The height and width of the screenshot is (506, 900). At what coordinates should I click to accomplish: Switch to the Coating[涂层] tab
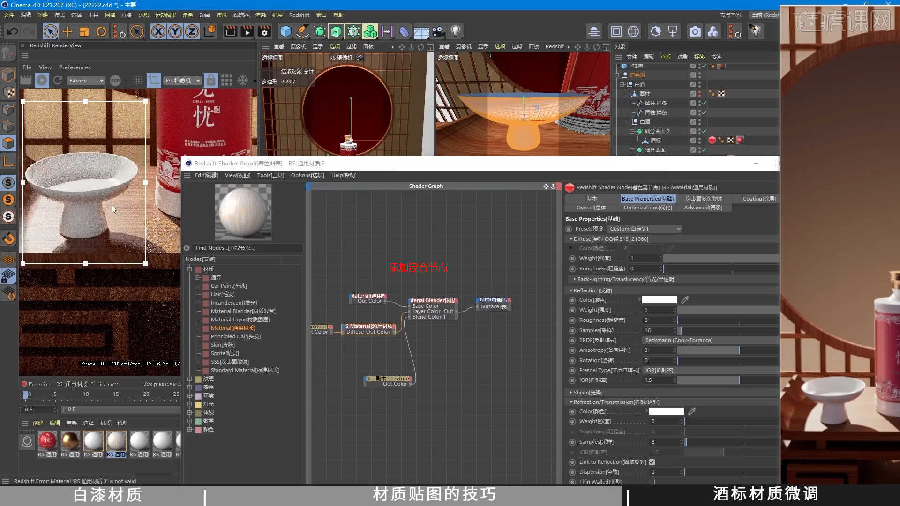758,199
